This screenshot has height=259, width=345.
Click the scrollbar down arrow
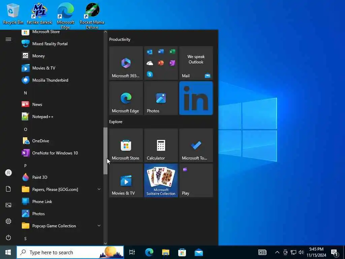click(x=105, y=243)
